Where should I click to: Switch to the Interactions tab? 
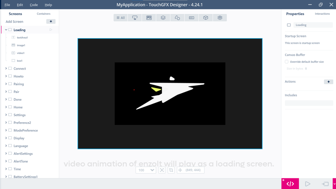[322, 14]
